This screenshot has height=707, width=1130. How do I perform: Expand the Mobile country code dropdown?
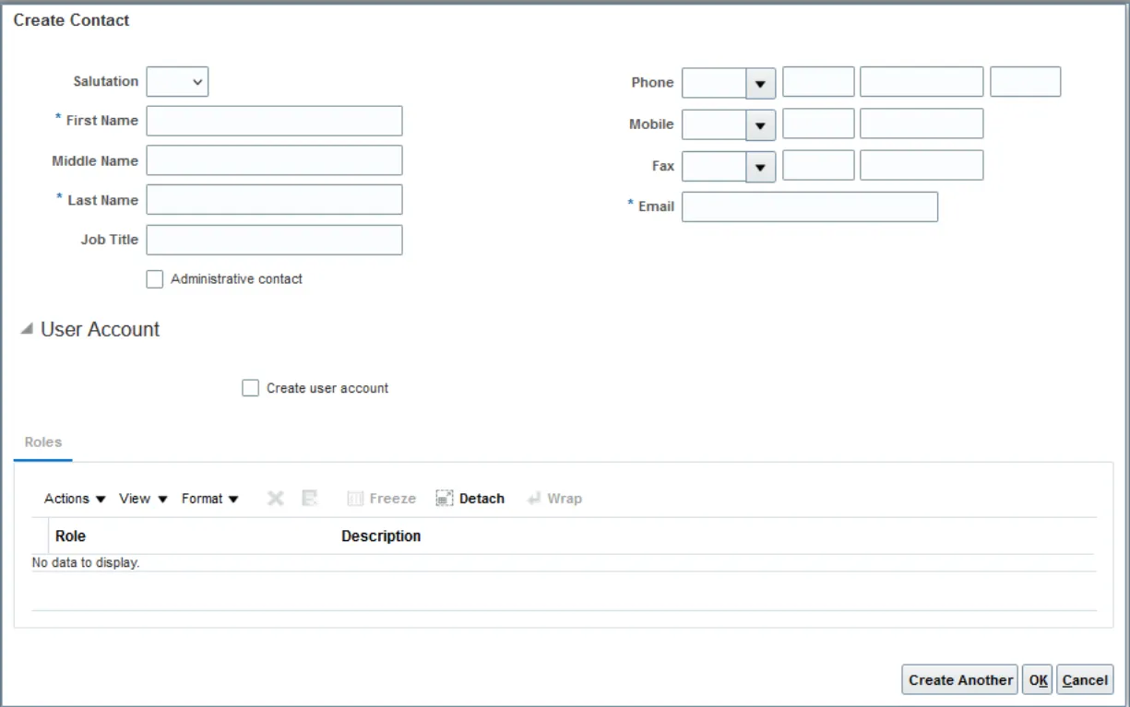(760, 124)
